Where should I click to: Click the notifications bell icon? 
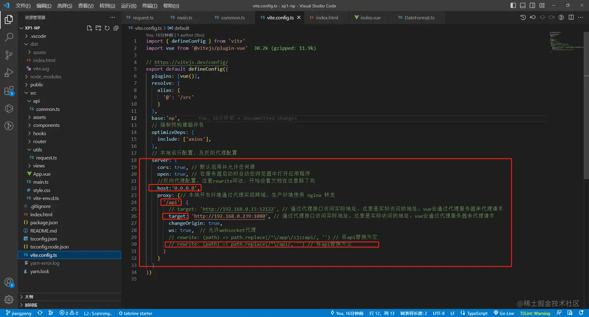pyautogui.click(x=581, y=313)
